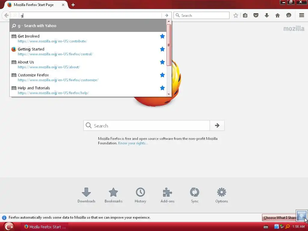Screen dimensions: 308x231
Task: Click the bookmark star beside Get Involved
Action: [x=162, y=36]
